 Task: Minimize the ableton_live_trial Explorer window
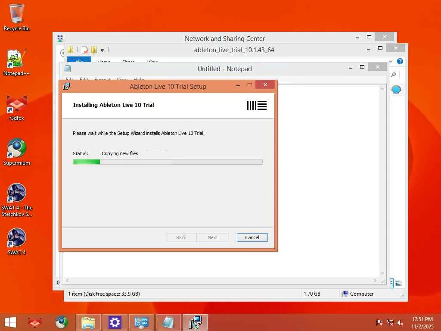click(x=369, y=49)
